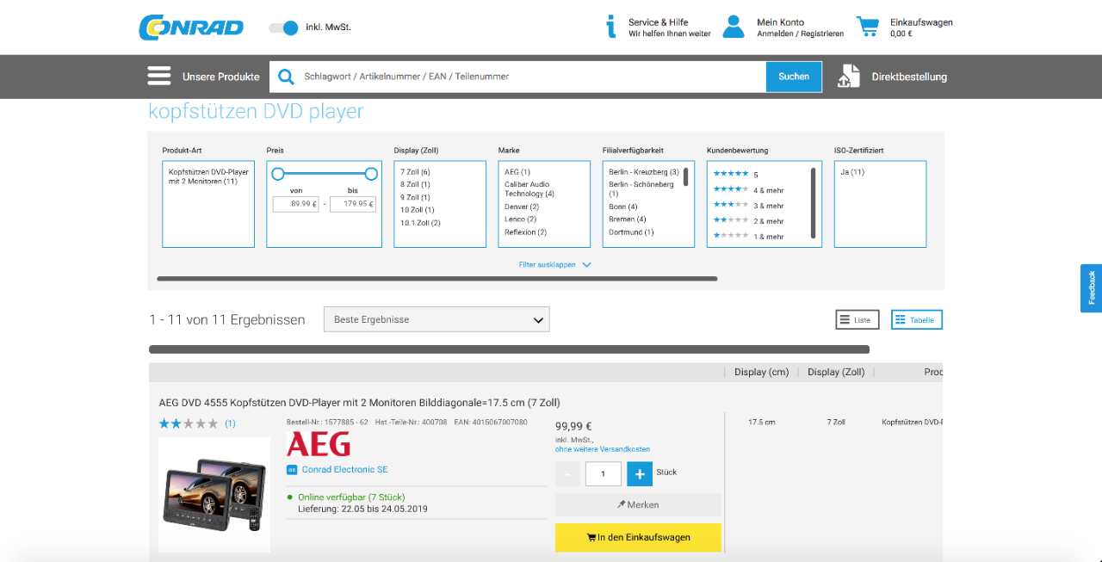Click the Conrad logo
This screenshot has height=562, width=1102.
pos(191,28)
